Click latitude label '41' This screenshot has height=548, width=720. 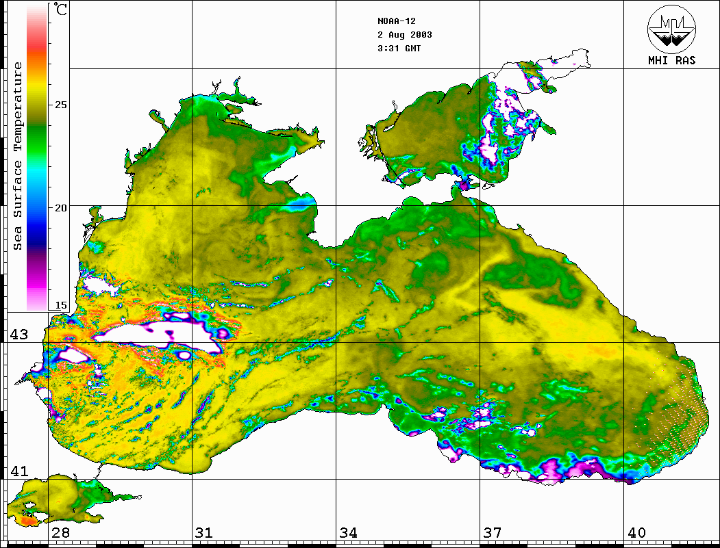[19, 471]
